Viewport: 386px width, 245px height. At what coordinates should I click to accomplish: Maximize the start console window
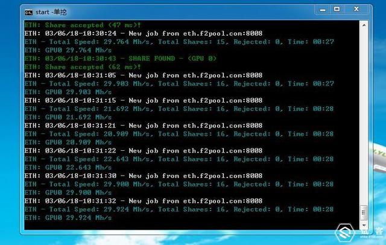point(337,10)
